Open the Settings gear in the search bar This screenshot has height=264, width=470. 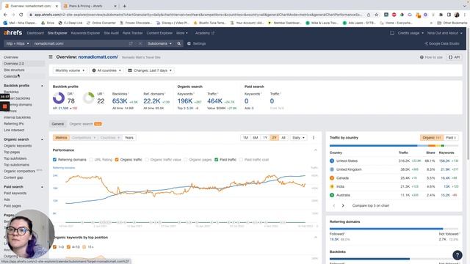click(189, 43)
